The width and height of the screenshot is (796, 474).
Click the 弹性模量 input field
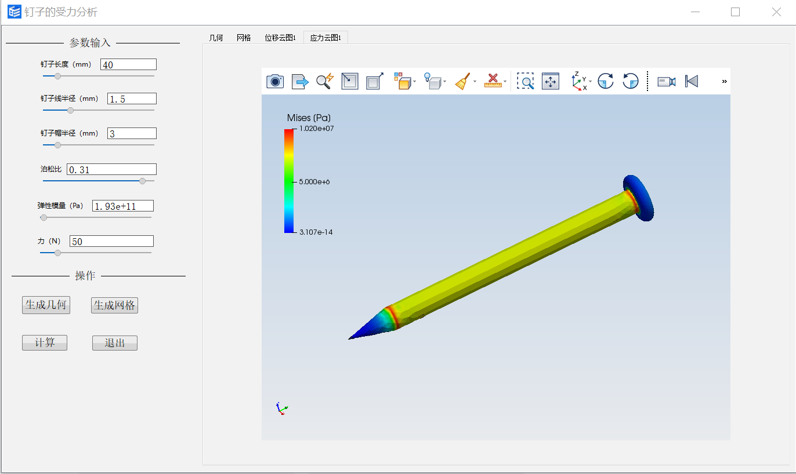123,206
